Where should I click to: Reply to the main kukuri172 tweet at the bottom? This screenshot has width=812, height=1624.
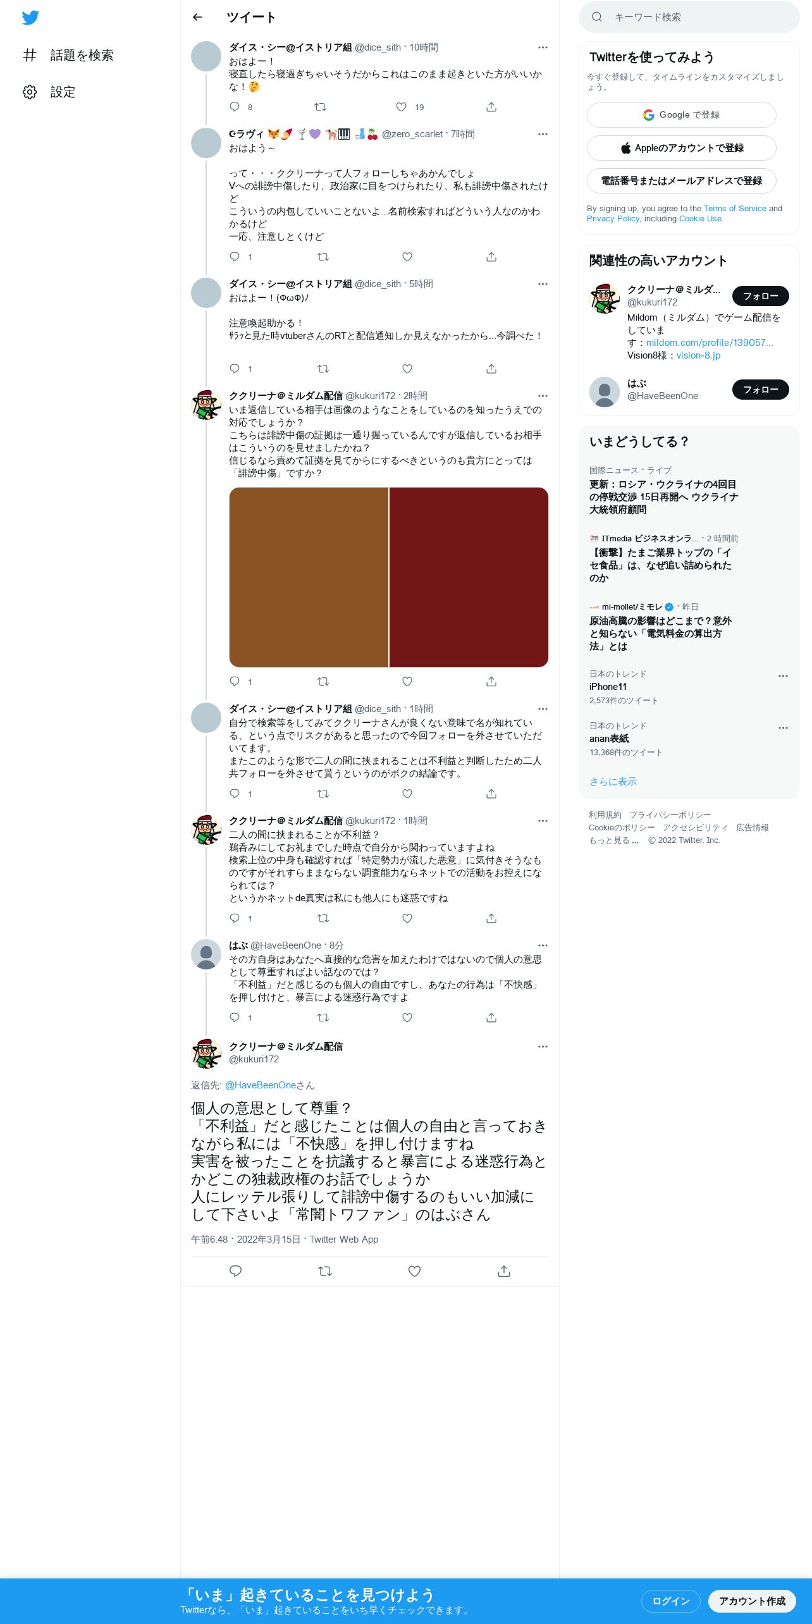point(235,1271)
